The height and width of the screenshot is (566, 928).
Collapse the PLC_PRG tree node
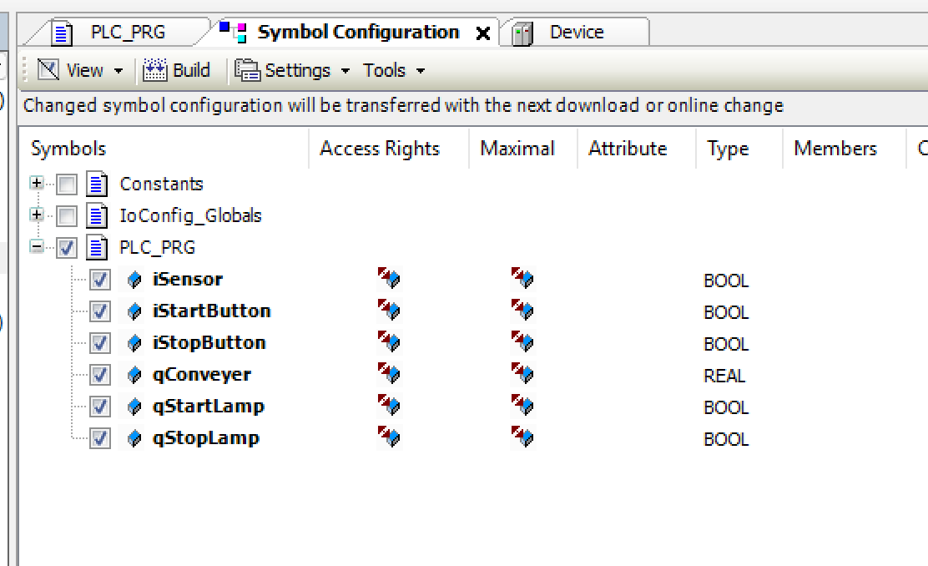pyautogui.click(x=36, y=247)
